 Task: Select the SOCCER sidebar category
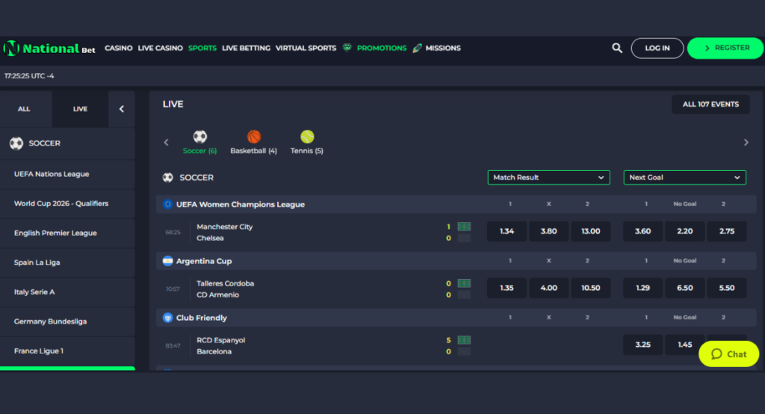click(x=67, y=143)
